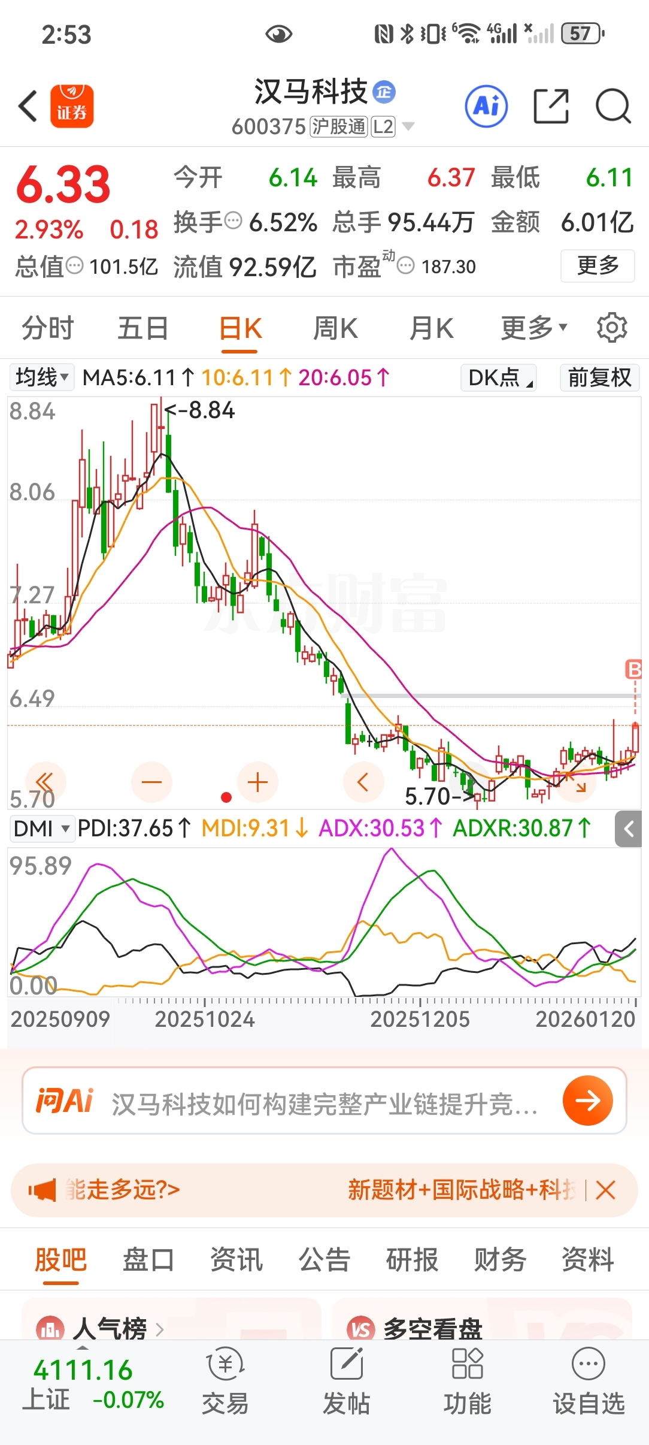Tap the info icon beside 市盈

[x=405, y=265]
